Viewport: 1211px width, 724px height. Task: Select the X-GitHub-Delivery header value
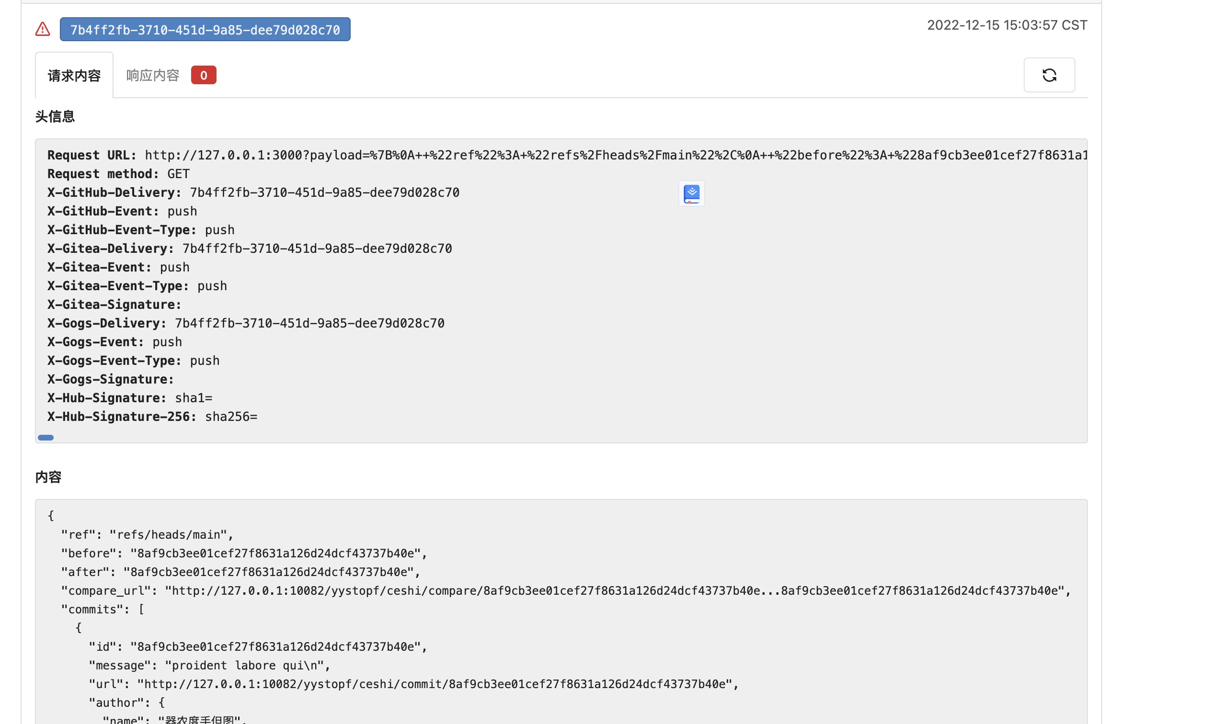point(324,192)
